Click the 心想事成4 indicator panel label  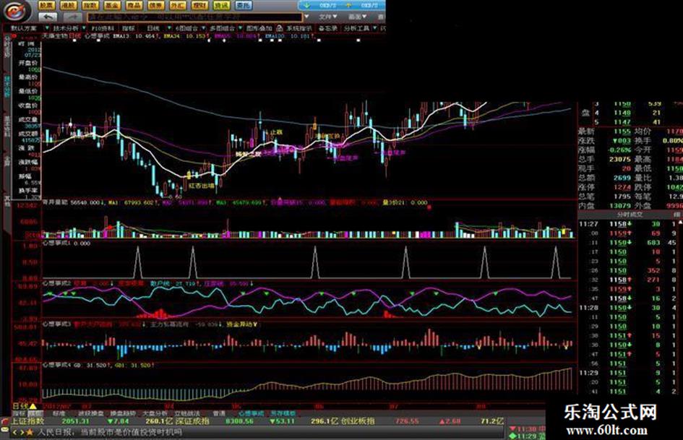click(57, 365)
